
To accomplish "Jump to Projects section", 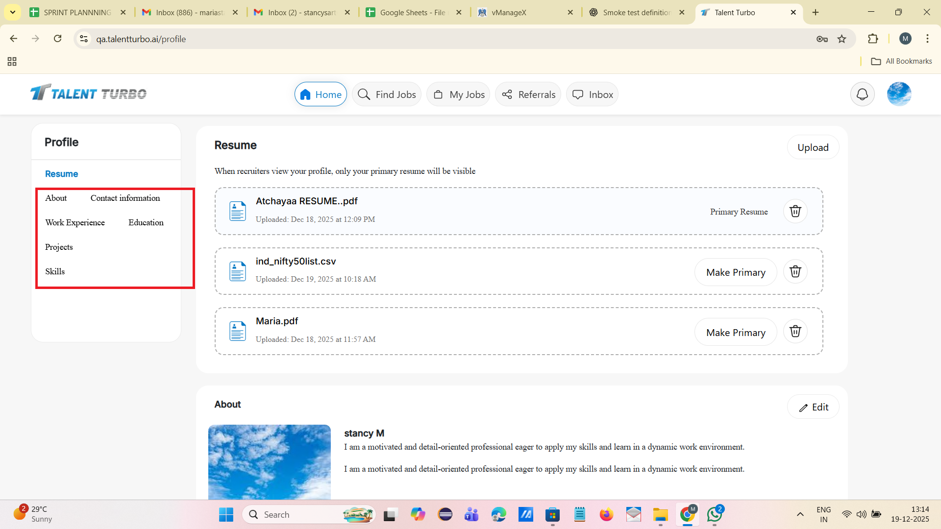I will tap(59, 247).
